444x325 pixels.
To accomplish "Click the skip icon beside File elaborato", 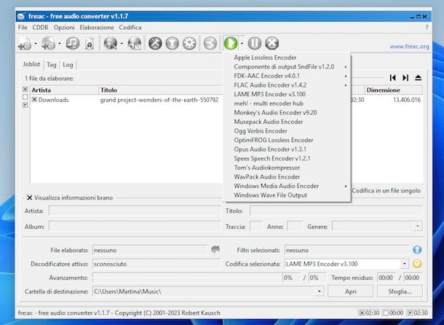I will click(x=215, y=249).
